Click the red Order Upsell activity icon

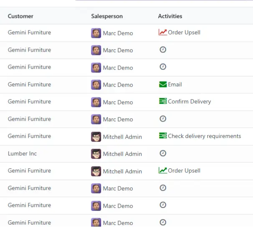tap(163, 32)
